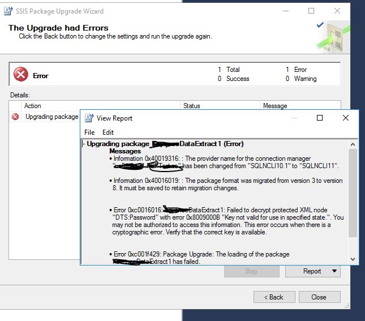Click the Message column header
Viewport: 365px width, 321px height.
tap(300, 106)
